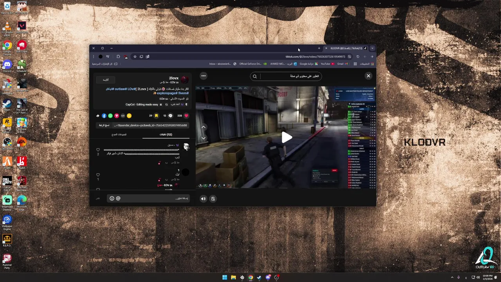Open Wallpaper Engine desktop shortcut
501x282 pixels.
click(x=7, y=222)
